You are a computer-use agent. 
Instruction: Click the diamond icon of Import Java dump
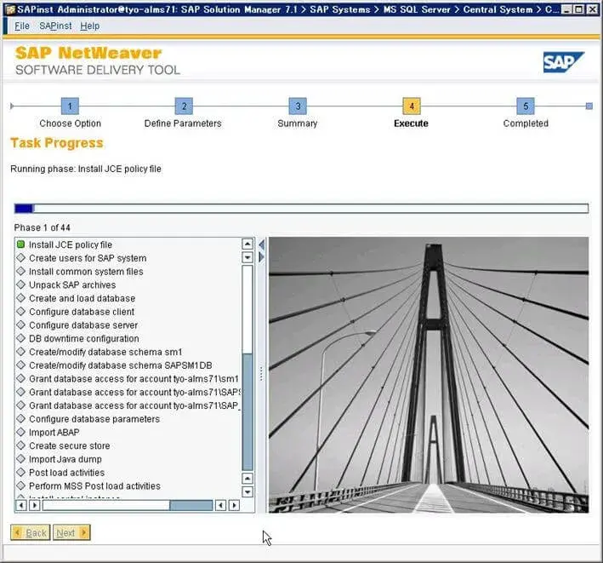[20, 459]
